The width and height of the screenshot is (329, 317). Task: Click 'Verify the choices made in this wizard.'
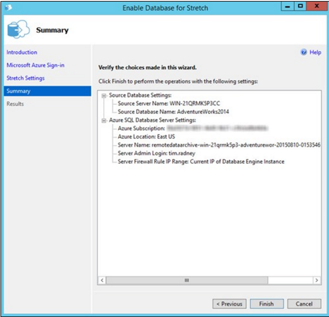pyautogui.click(x=147, y=68)
